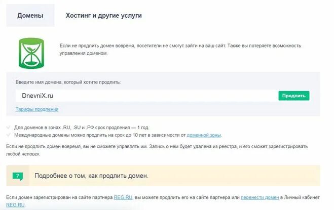
Task: Click the green Продлить button
Action: coord(294,96)
